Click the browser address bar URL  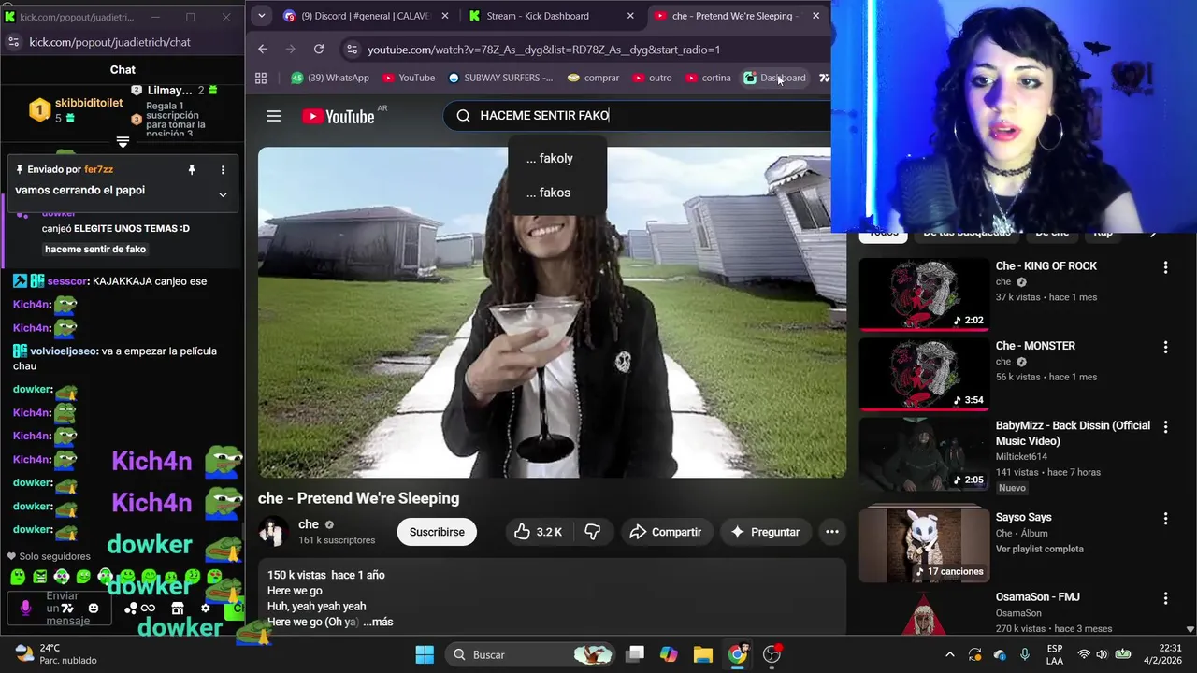(543, 50)
